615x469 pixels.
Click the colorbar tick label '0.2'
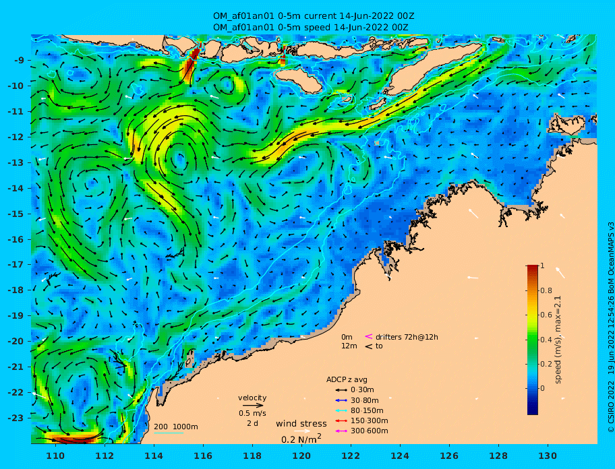pyautogui.click(x=546, y=364)
